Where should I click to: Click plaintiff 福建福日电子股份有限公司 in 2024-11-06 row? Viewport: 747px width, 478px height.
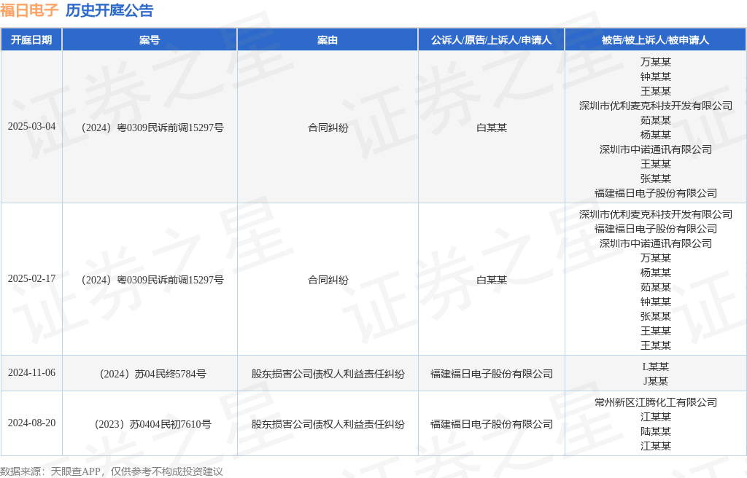pos(492,375)
